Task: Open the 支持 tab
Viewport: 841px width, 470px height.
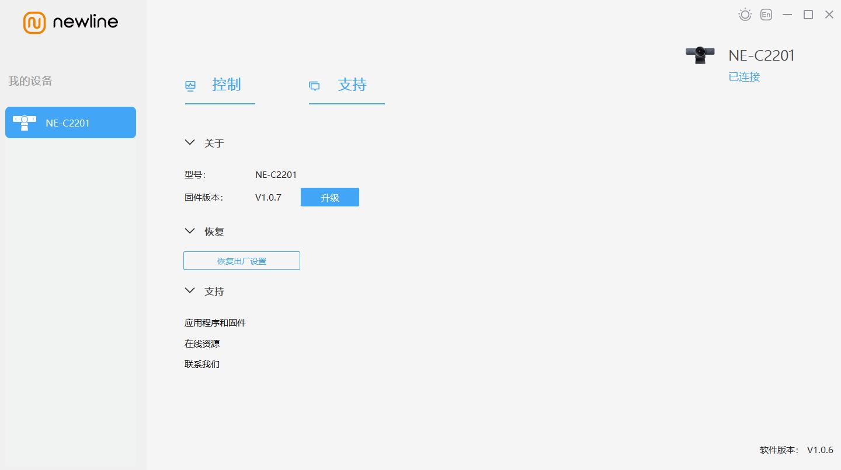Action: (352, 85)
